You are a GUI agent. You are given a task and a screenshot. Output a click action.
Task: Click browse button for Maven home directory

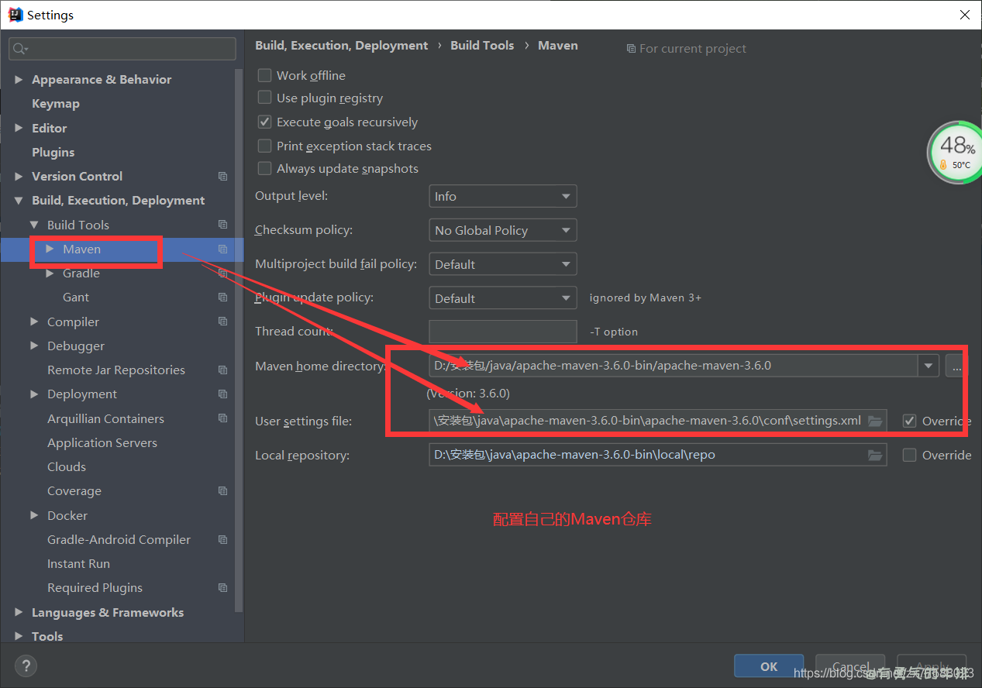[x=956, y=366]
